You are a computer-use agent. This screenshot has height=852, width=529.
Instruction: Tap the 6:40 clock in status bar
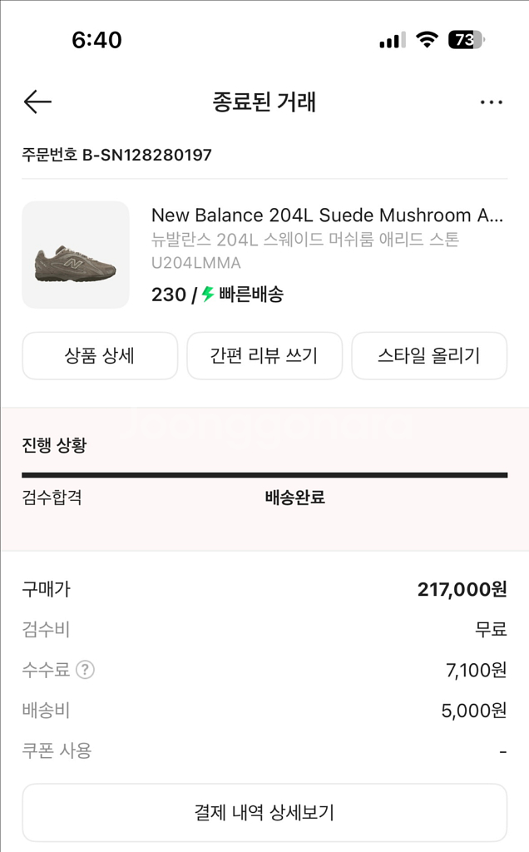[x=96, y=40]
